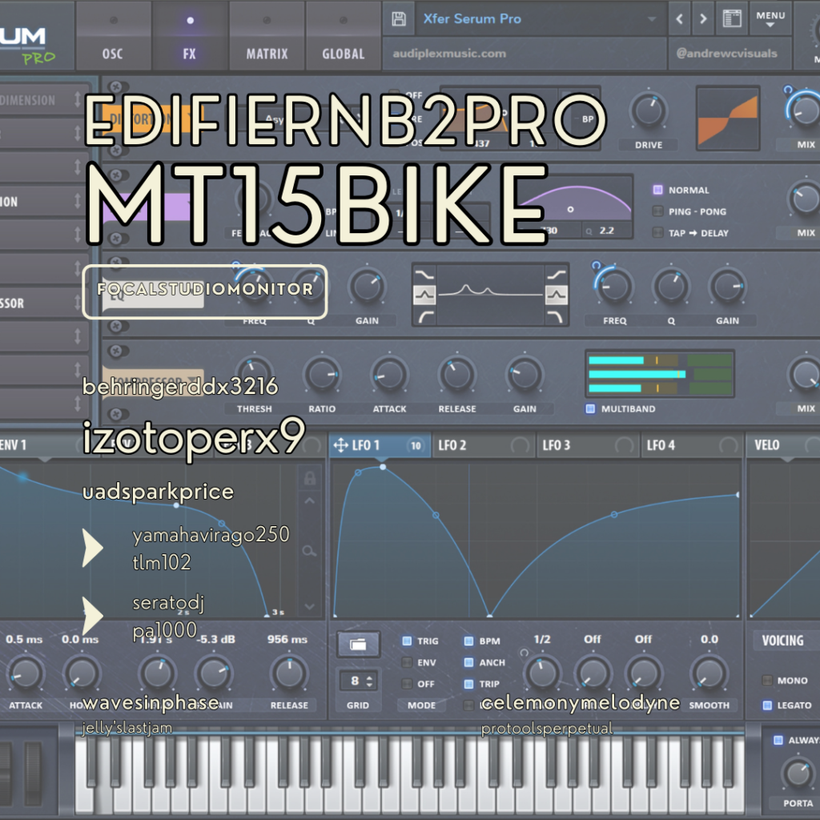Screen dimensions: 820x820
Task: Click the DIMENSION row reorder arrows handle
Action: pos(78,99)
